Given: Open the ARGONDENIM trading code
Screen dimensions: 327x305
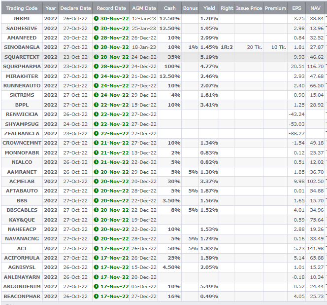Looking at the screenshot, I should 22,287.
